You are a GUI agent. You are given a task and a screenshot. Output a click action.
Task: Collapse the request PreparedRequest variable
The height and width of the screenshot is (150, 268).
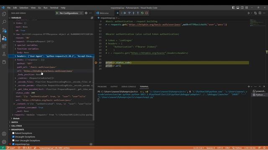tap(14, 42)
